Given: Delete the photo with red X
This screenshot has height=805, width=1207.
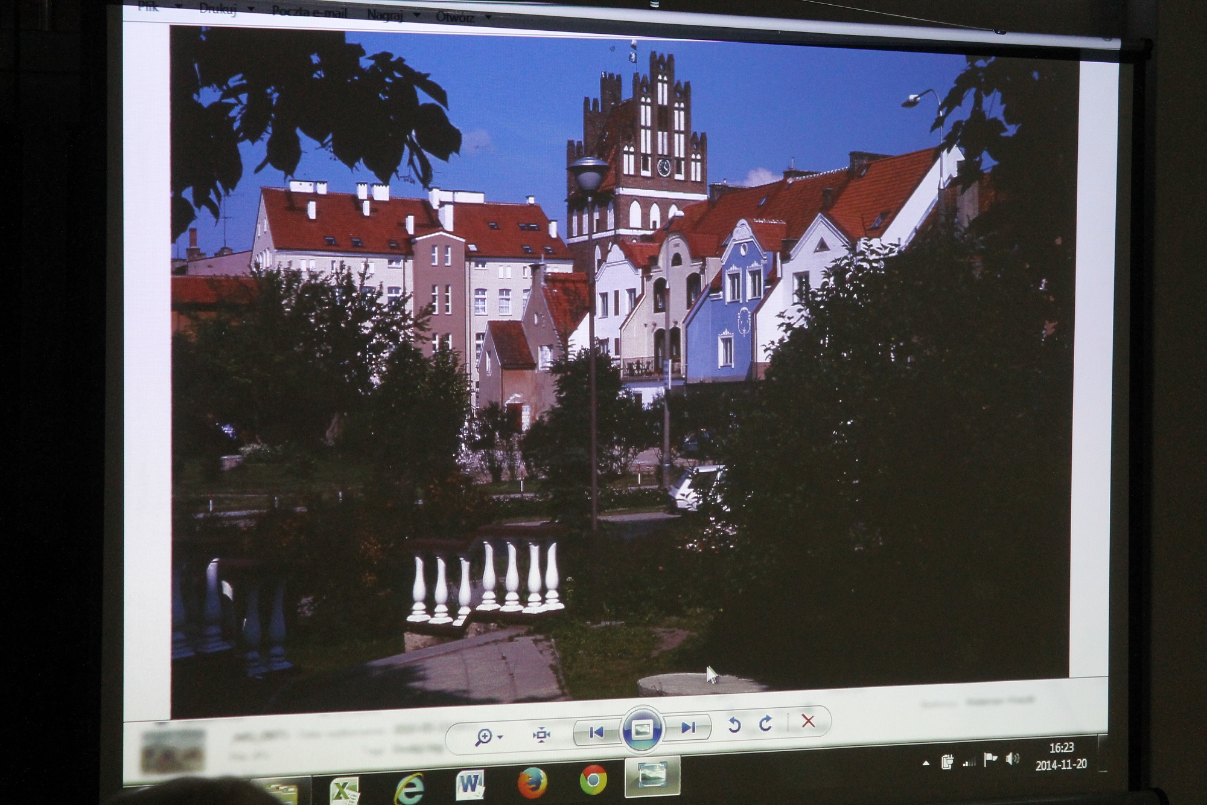Looking at the screenshot, I should pos(808,720).
